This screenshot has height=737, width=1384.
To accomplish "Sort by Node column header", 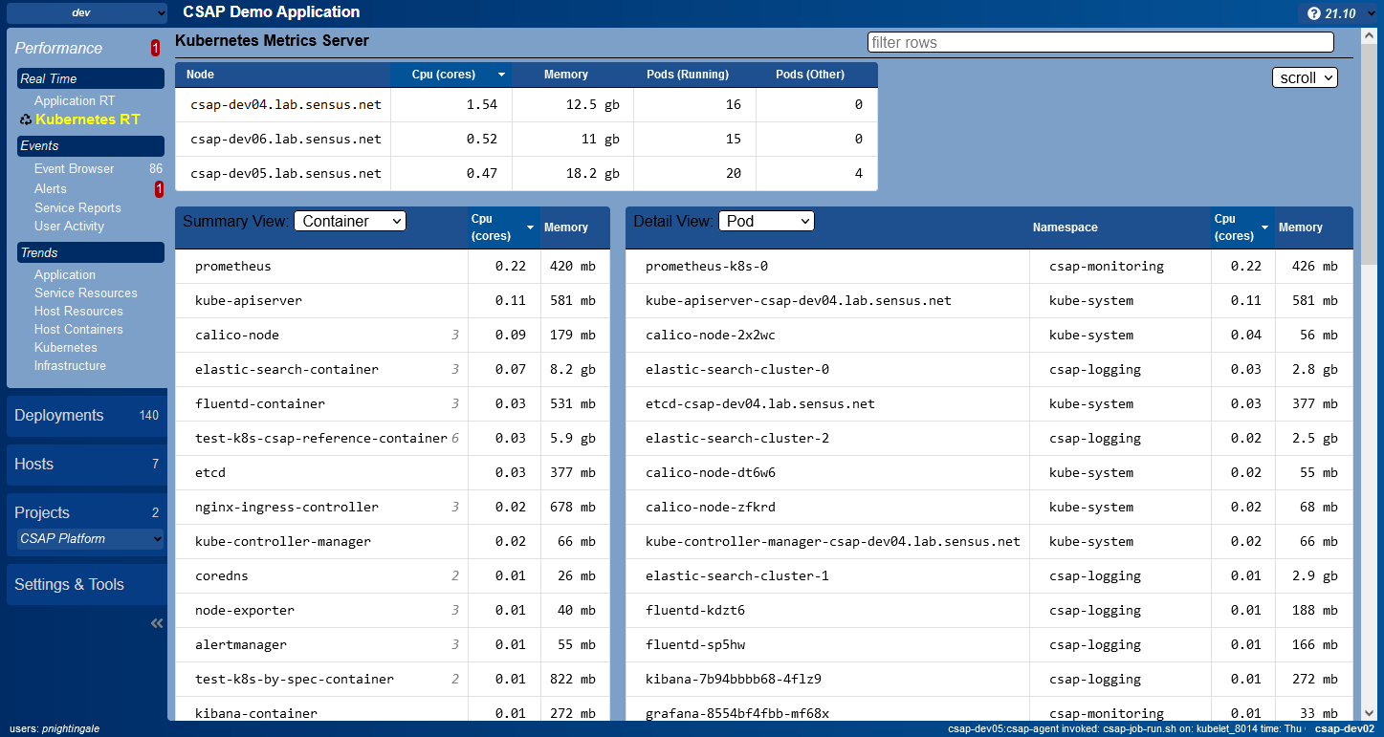I will pos(283,75).
